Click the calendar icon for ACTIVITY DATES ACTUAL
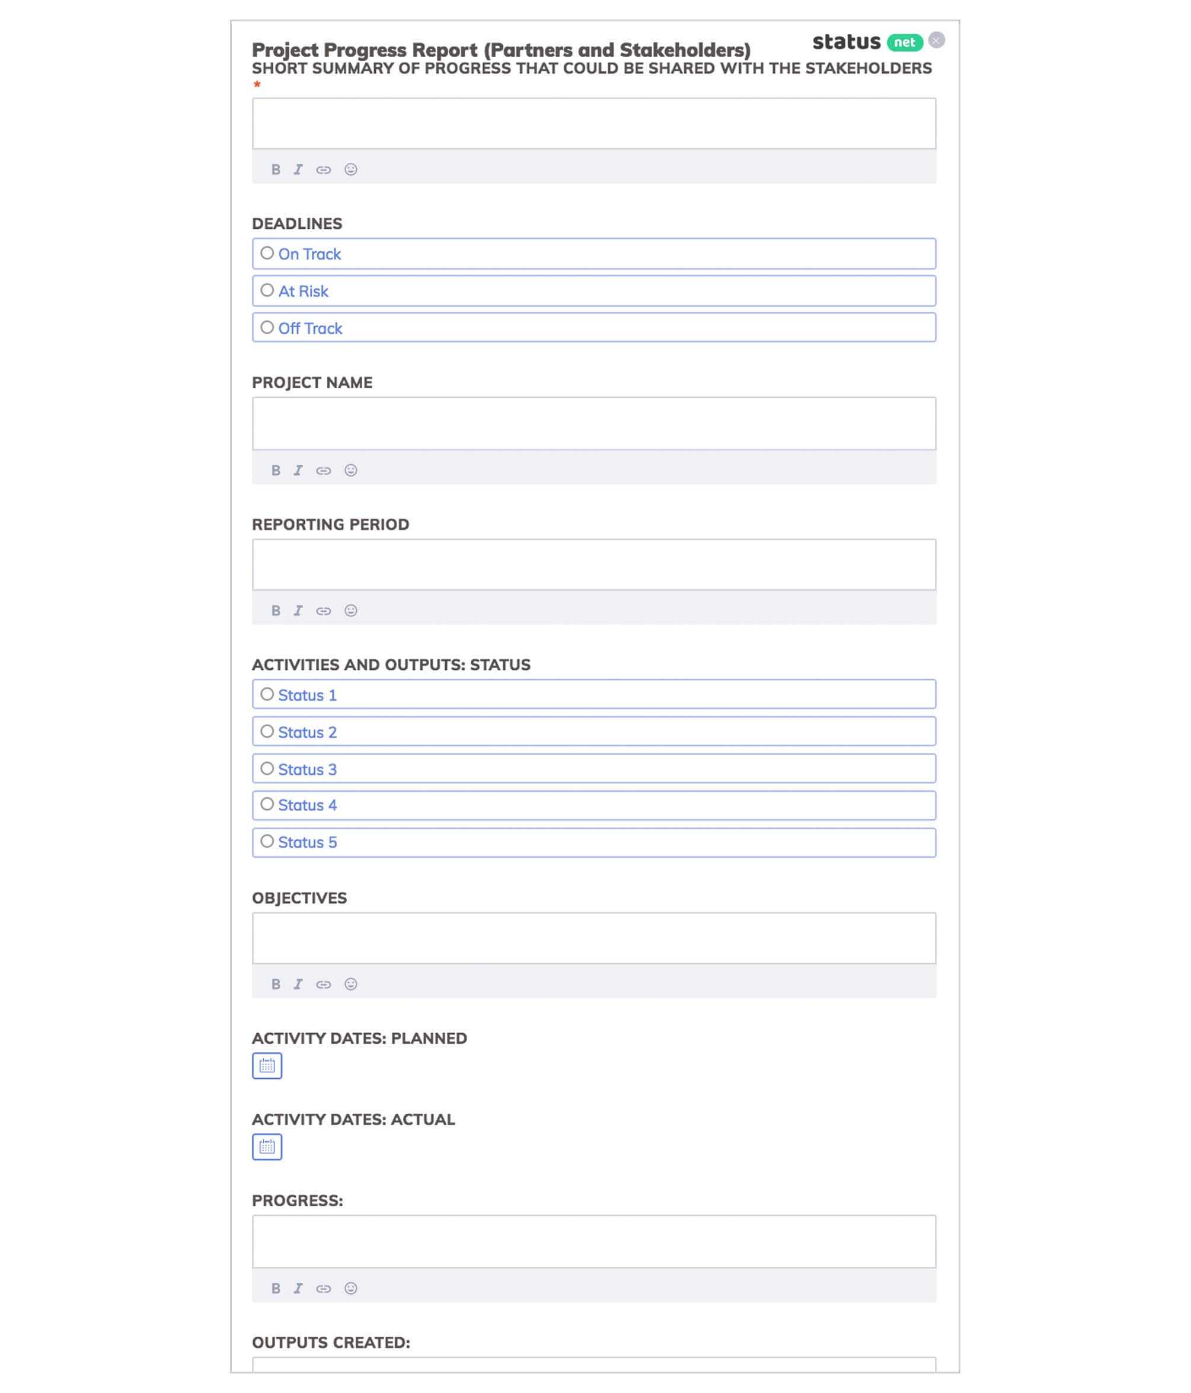The image size is (1191, 1393). coord(266,1146)
